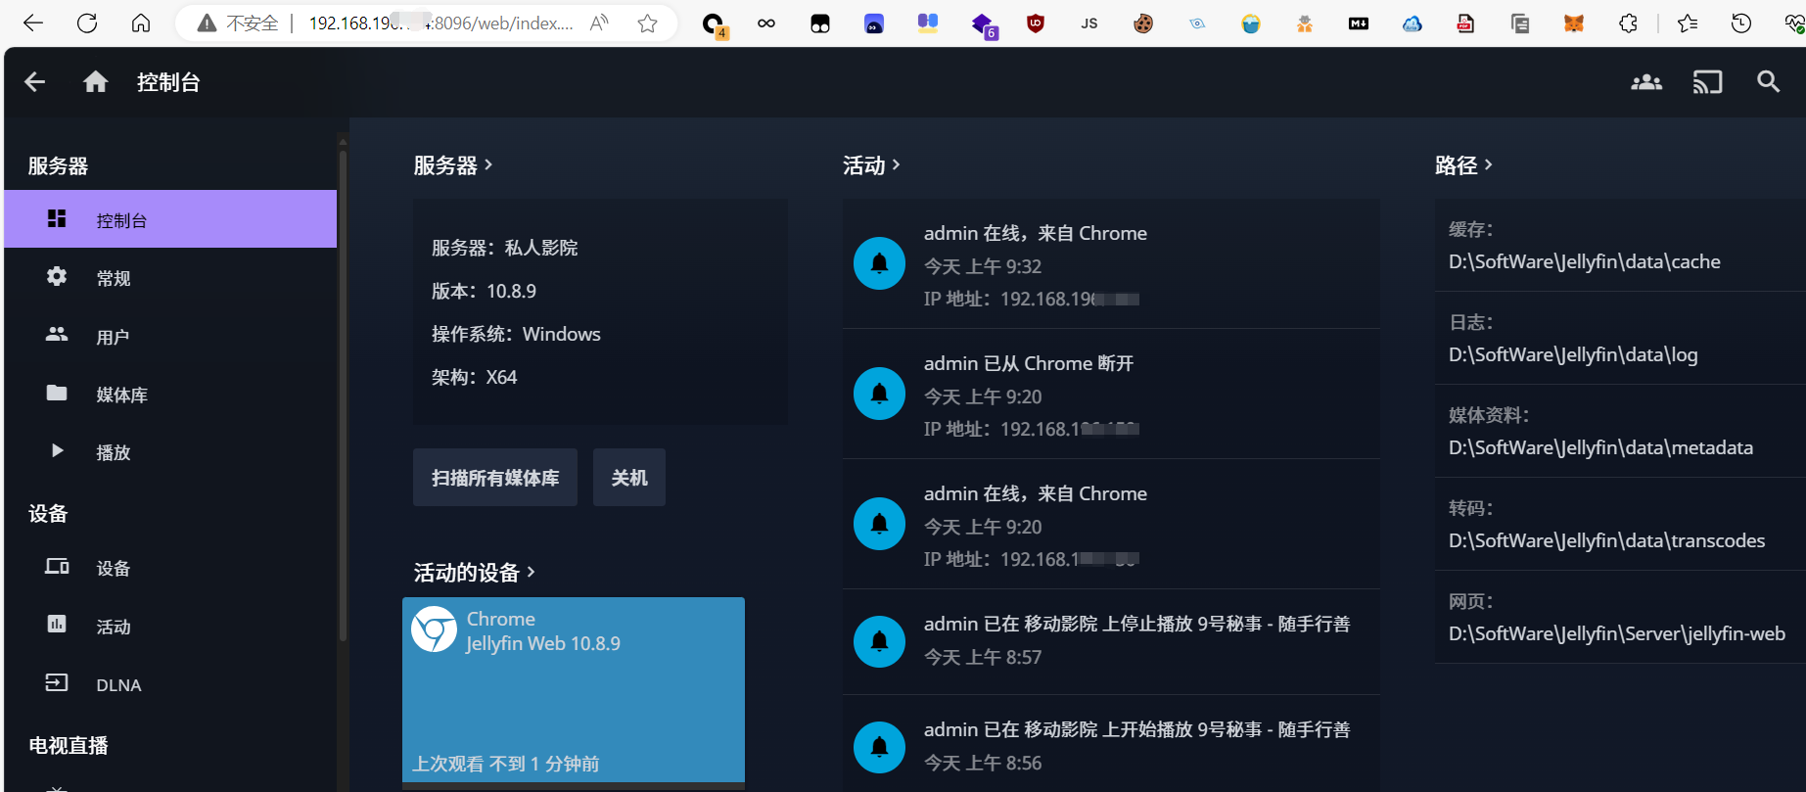Viewport: 1806px width, 792px height.
Task: Select '服务器: 私人影院' text
Action: [504, 248]
